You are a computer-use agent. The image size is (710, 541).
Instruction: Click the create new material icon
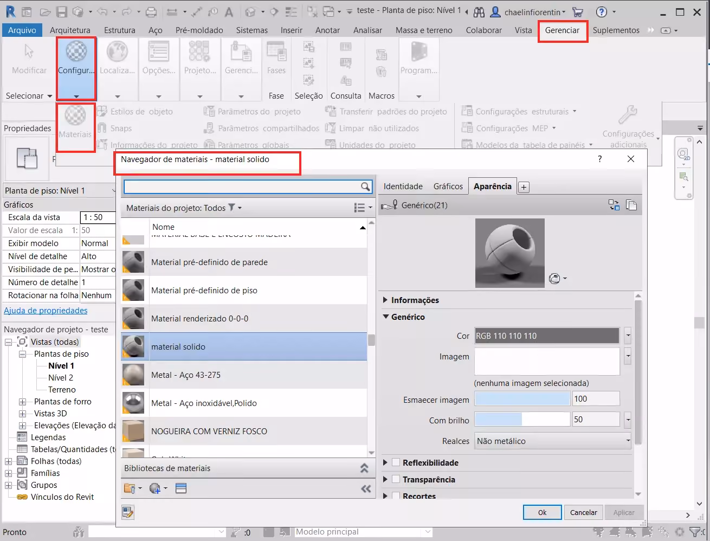click(x=155, y=488)
